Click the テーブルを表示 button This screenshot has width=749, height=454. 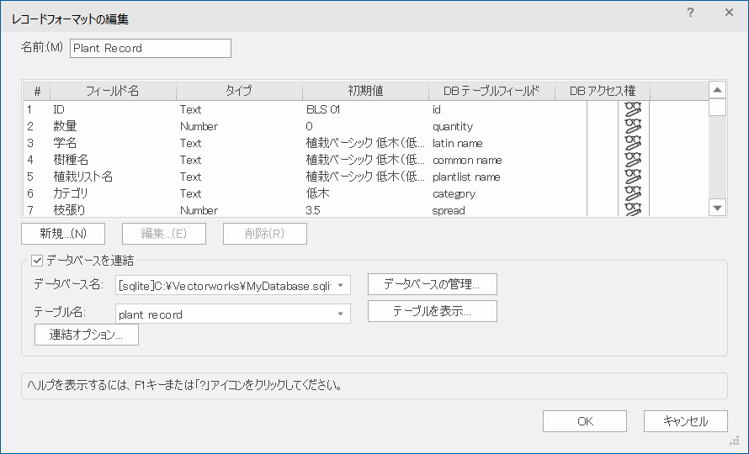point(432,311)
